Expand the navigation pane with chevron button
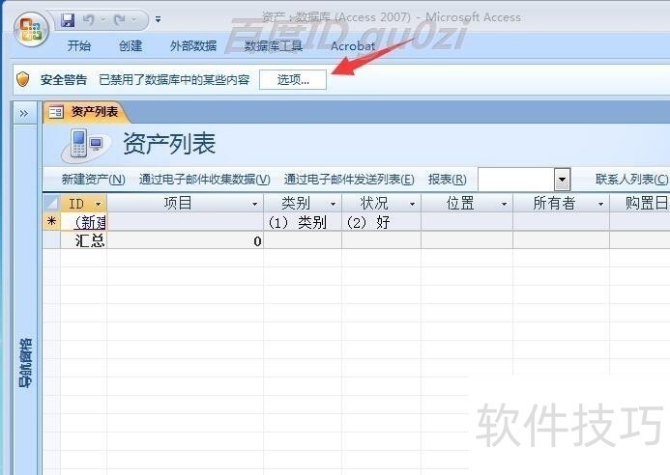Image resolution: width=670 pixels, height=475 pixels. click(x=23, y=113)
